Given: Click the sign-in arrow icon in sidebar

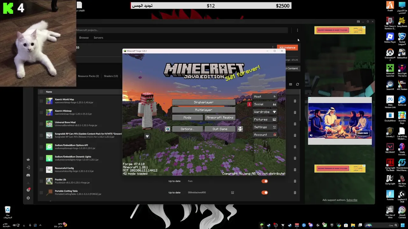Looking at the screenshot, I should [x=28, y=168].
